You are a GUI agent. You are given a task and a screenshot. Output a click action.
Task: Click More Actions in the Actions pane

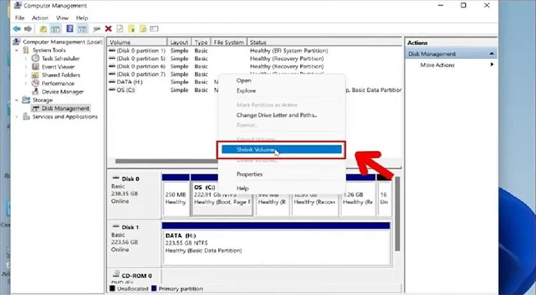point(437,65)
